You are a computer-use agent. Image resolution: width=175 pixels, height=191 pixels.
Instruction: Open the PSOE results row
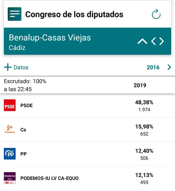(x=87, y=105)
